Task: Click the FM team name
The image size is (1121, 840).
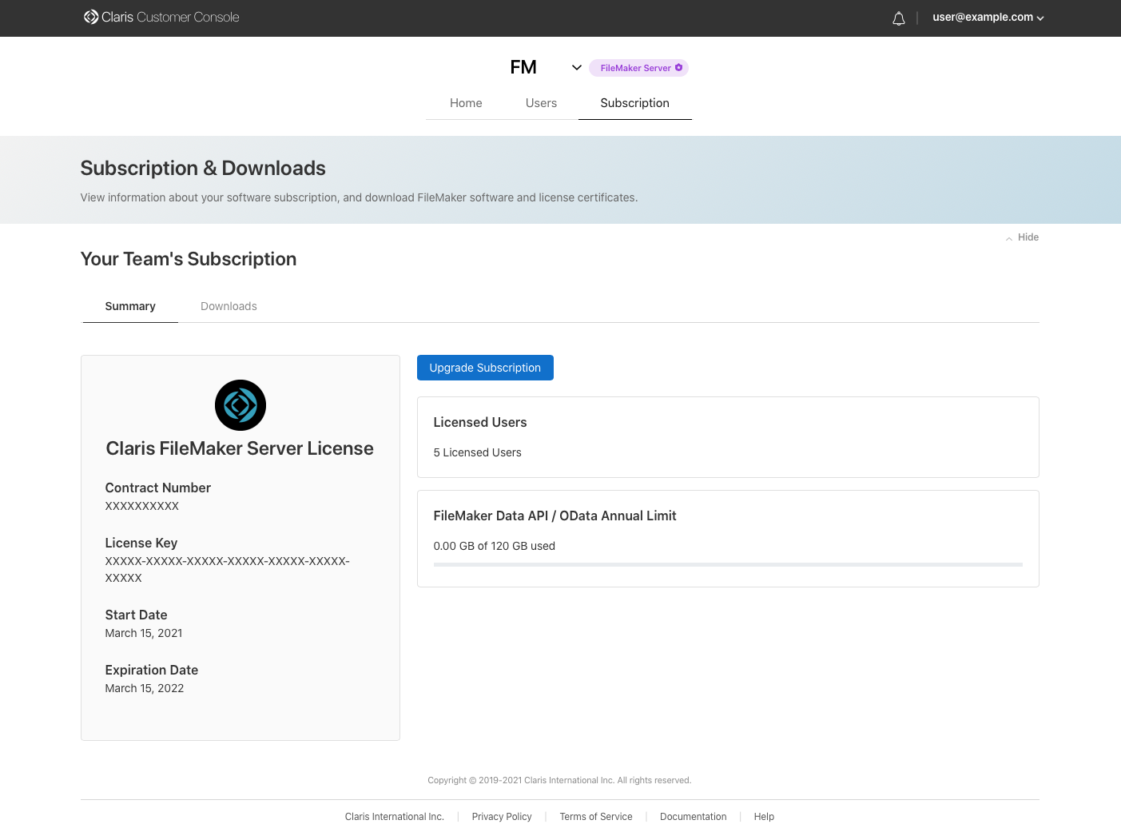Action: (x=523, y=67)
